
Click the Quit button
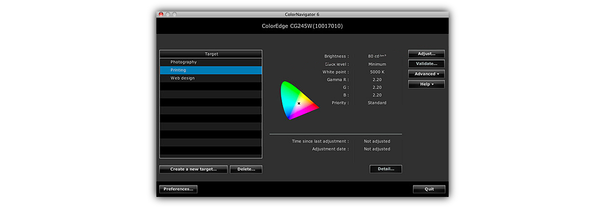point(429,189)
